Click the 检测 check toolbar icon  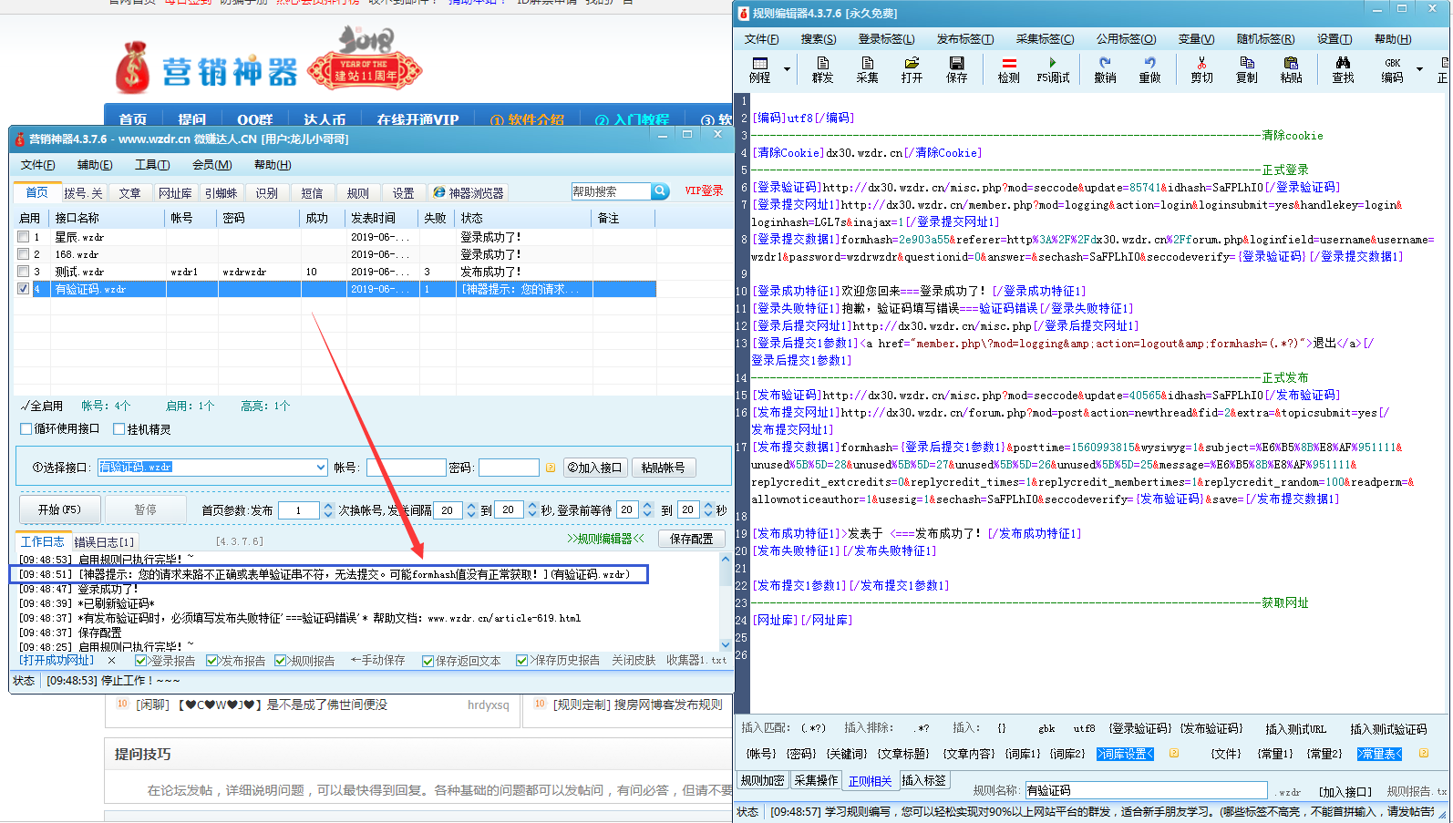(1009, 69)
